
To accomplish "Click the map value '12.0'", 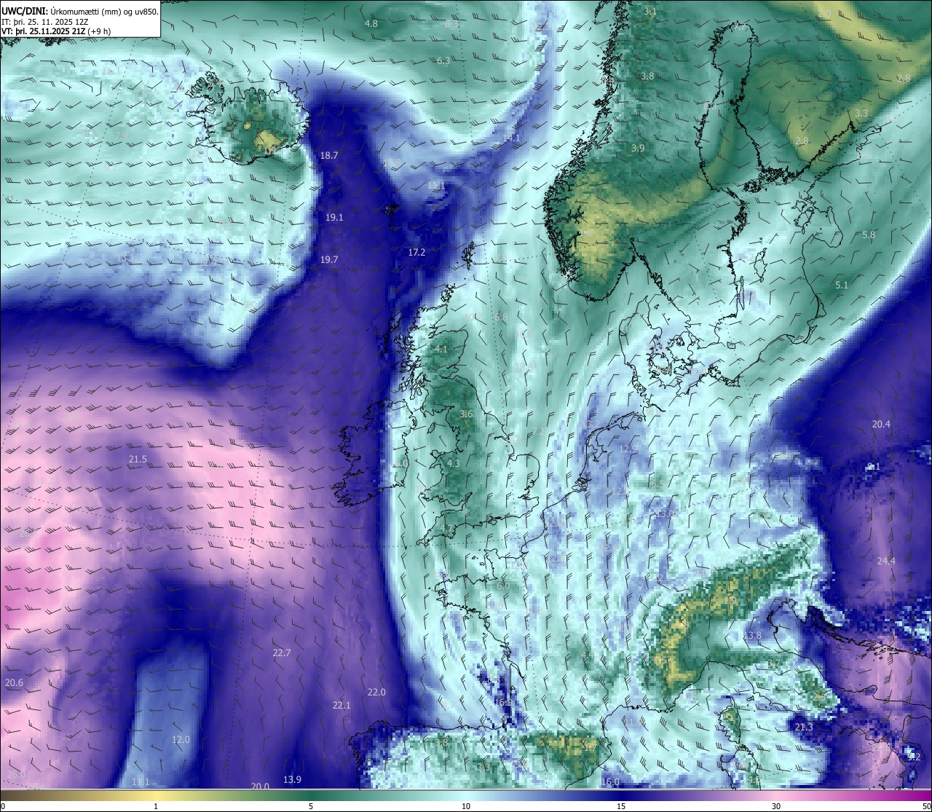I will click(181, 739).
